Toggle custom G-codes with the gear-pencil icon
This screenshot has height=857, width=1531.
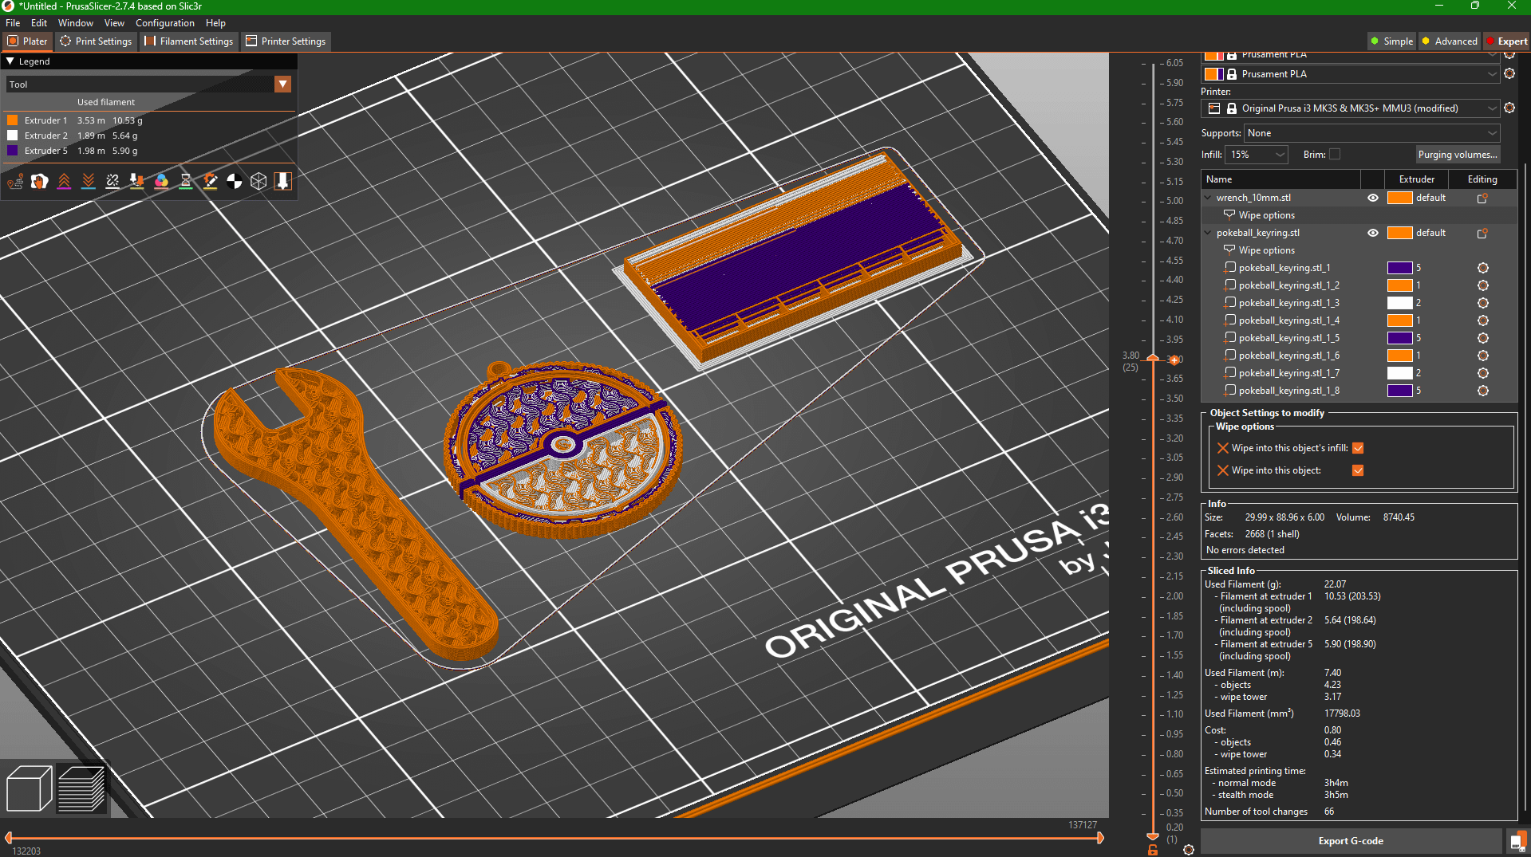tap(210, 181)
